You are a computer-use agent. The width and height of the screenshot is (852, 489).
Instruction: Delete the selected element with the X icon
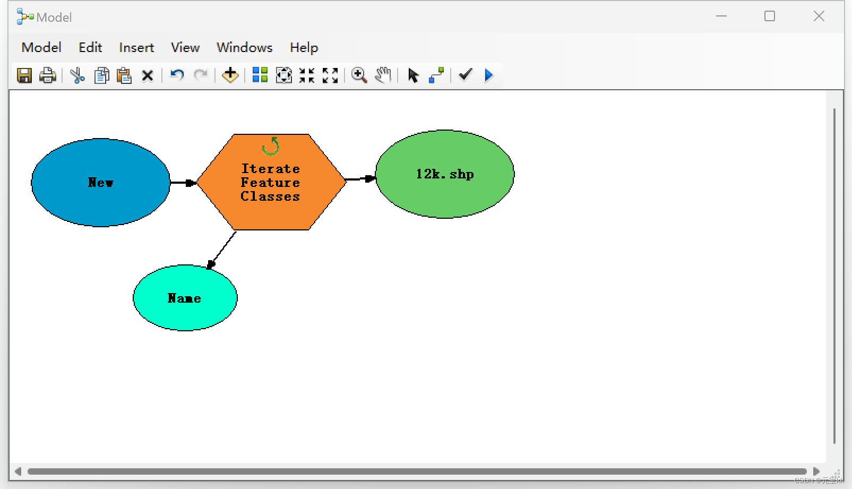[x=148, y=76]
